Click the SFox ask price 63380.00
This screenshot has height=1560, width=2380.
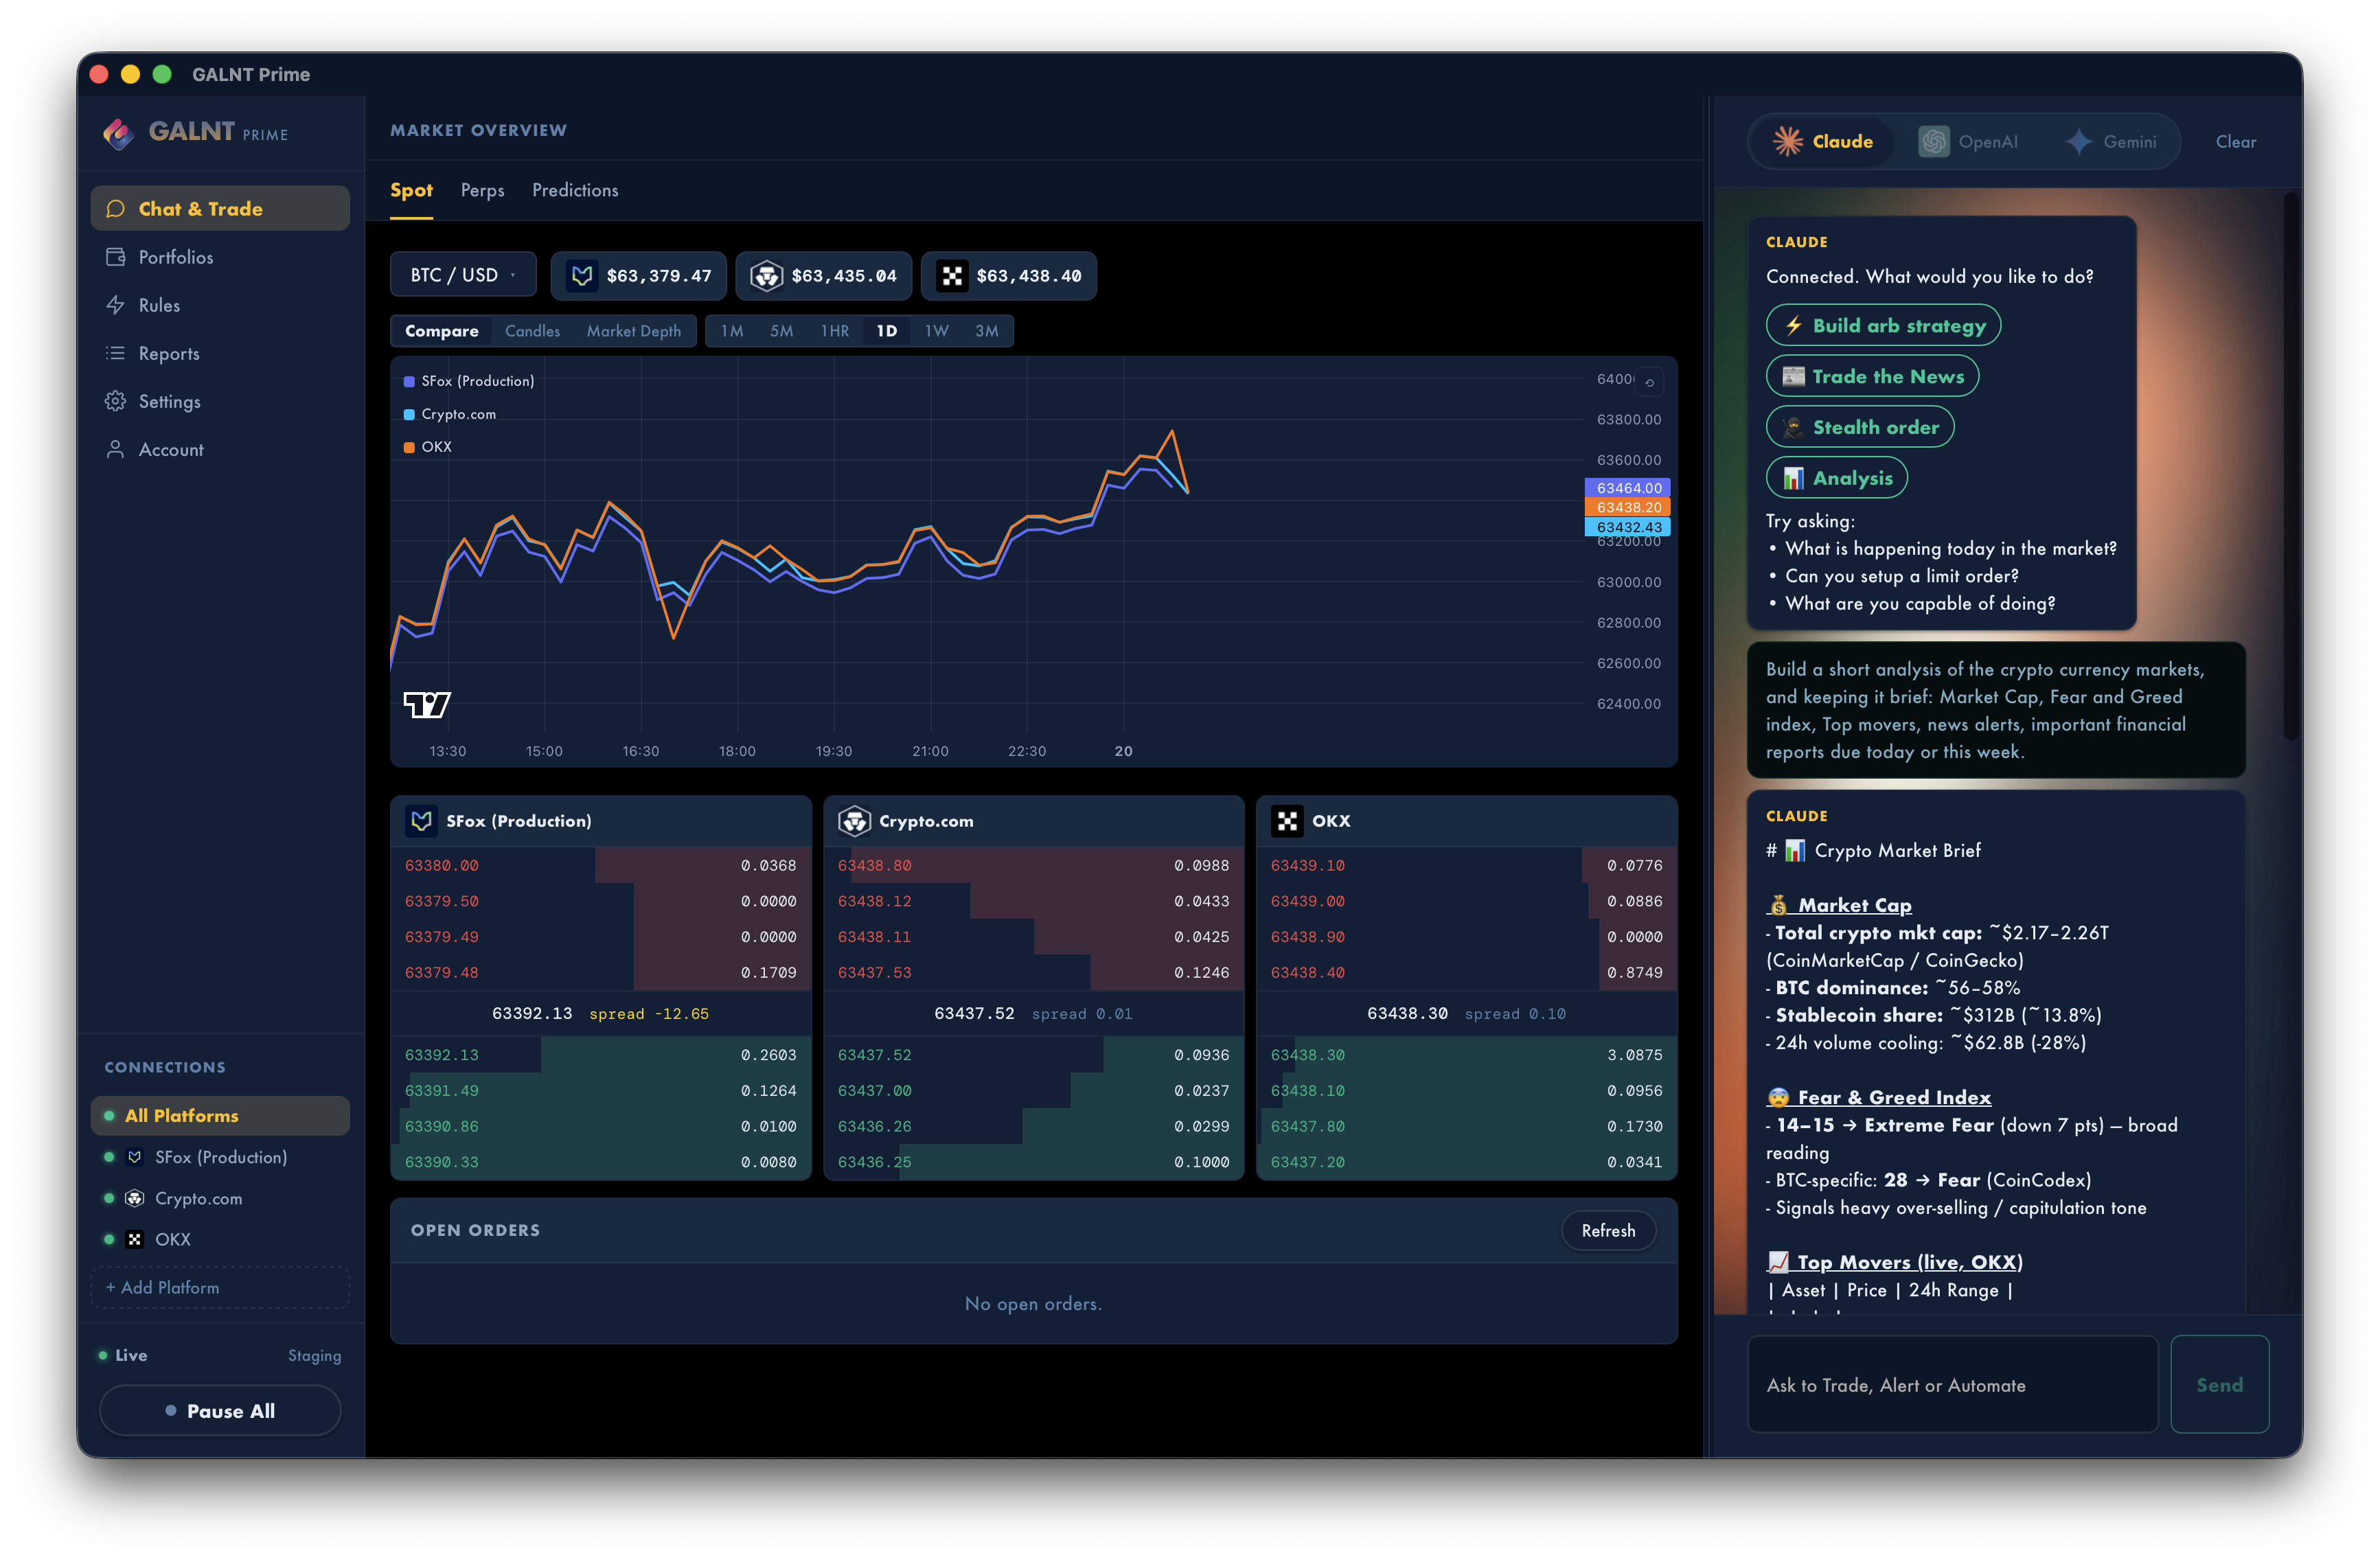[441, 866]
